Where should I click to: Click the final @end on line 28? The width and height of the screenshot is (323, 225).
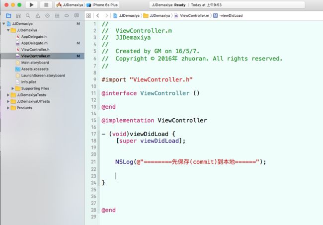coord(108,210)
